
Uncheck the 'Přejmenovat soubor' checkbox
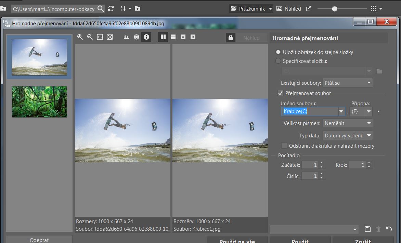281,93
